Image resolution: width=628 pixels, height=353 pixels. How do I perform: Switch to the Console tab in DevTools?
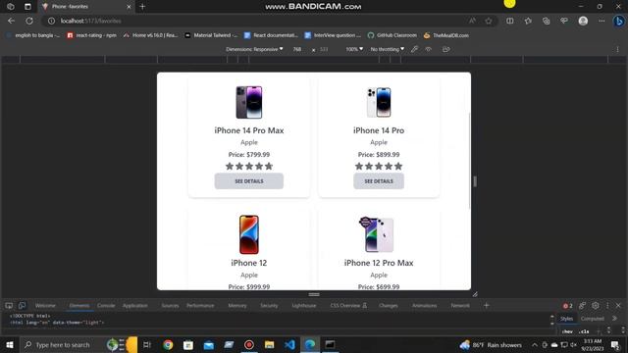(106, 305)
